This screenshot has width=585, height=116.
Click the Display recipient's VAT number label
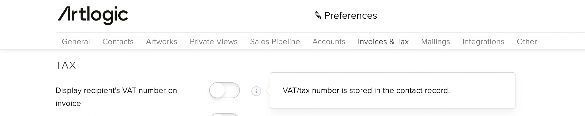(116, 97)
